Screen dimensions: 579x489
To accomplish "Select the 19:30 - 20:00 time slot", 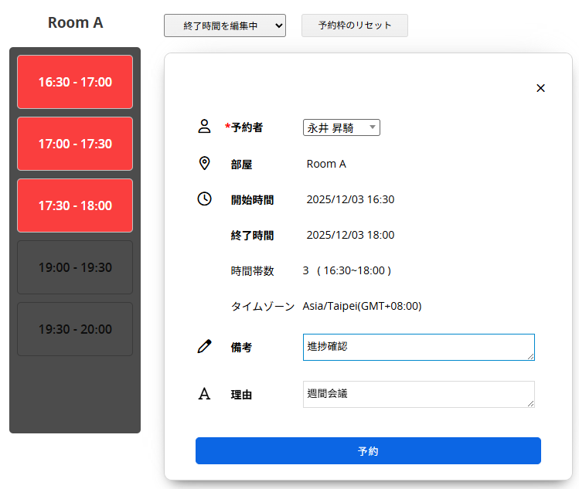I will pyautogui.click(x=75, y=329).
